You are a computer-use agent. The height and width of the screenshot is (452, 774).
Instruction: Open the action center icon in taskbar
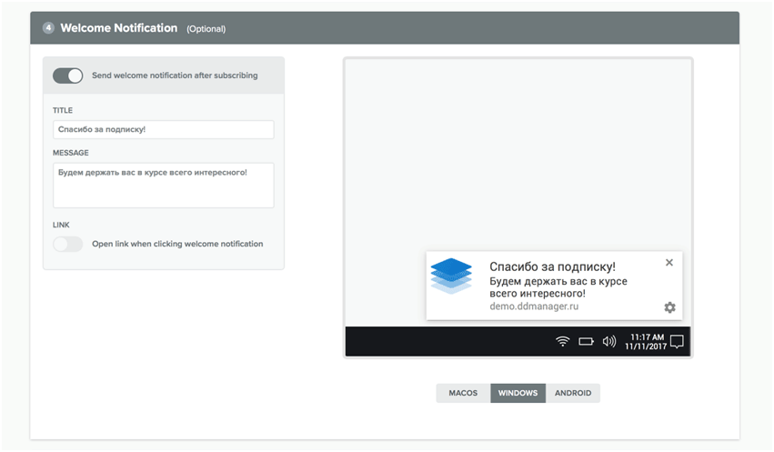tap(677, 342)
